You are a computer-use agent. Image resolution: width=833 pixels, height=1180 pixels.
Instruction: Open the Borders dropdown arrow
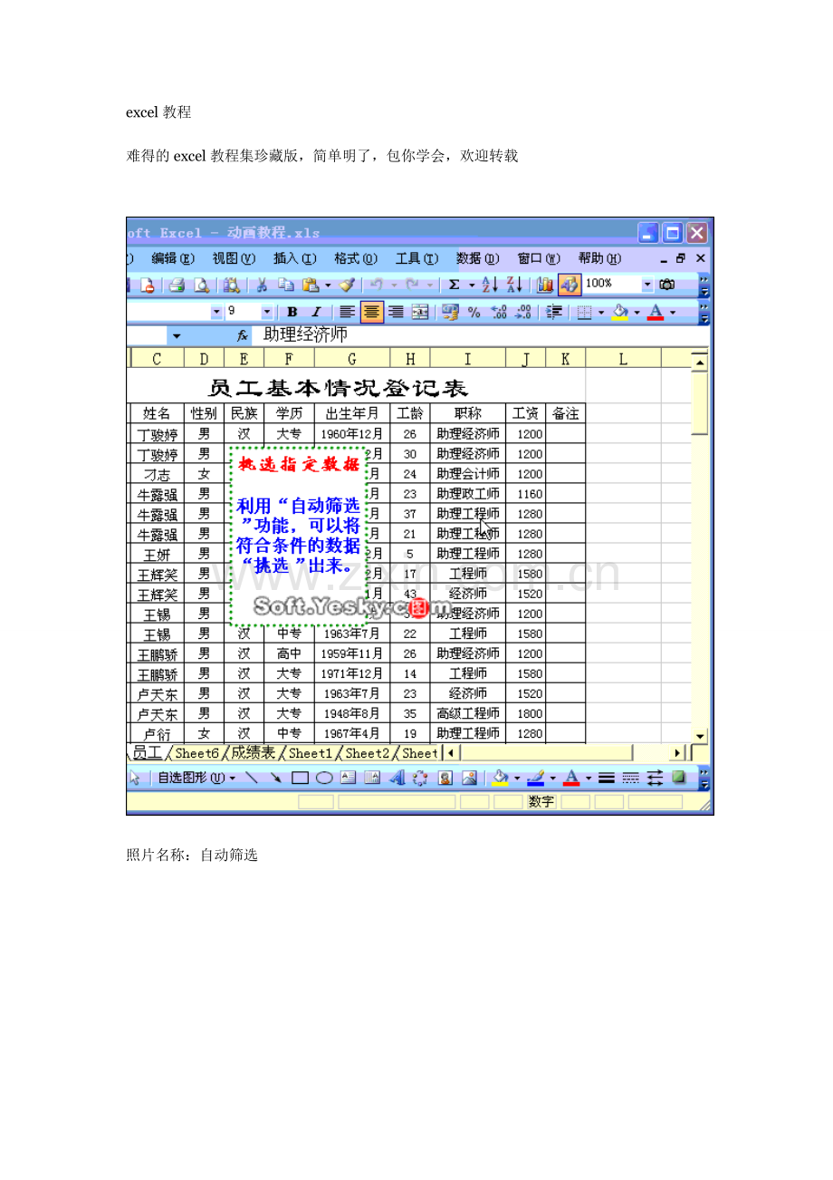click(x=600, y=312)
